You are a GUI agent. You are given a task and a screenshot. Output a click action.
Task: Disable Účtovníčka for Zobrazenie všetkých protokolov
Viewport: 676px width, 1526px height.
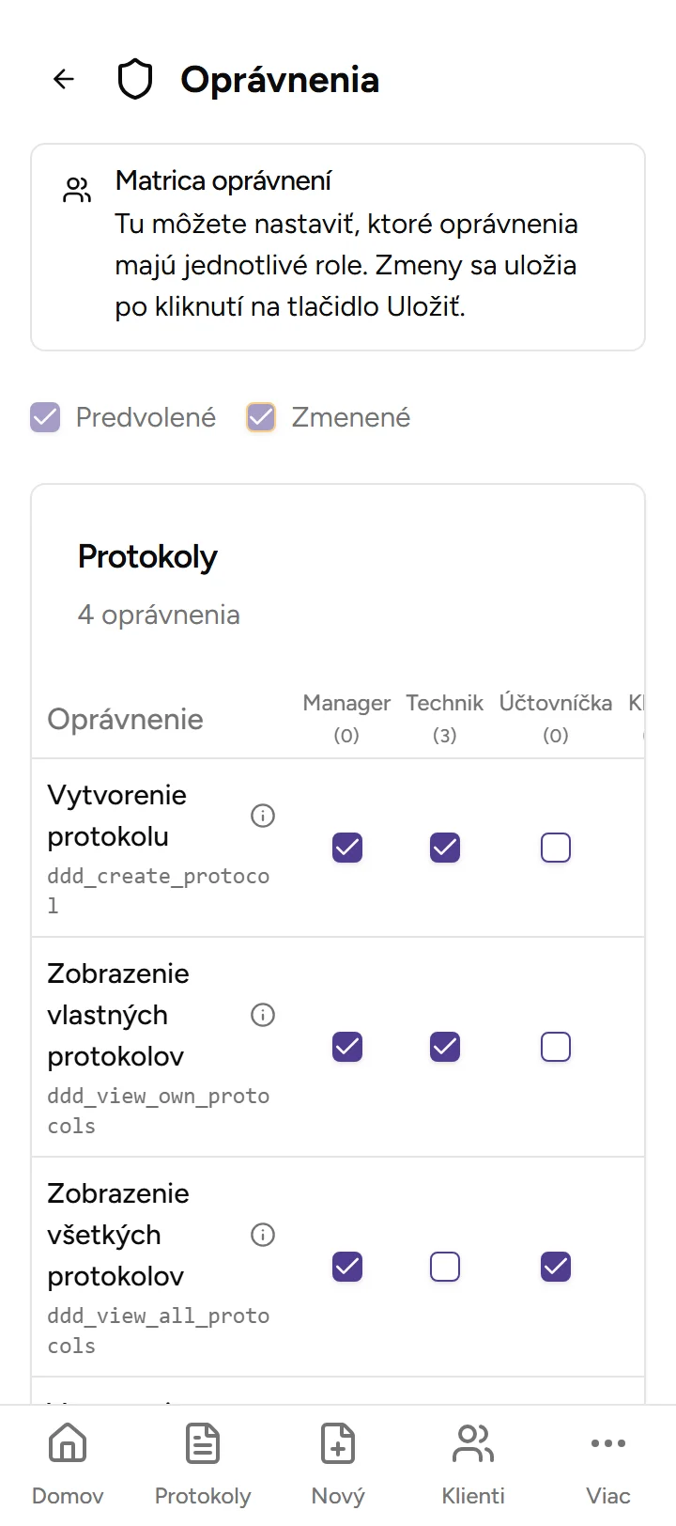556,1267
